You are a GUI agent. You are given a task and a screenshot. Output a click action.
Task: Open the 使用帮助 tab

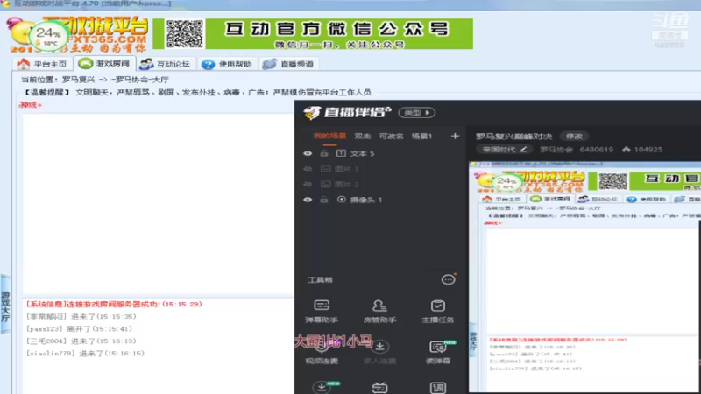coord(227,64)
